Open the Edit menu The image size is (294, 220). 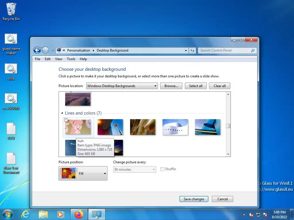coord(48,59)
